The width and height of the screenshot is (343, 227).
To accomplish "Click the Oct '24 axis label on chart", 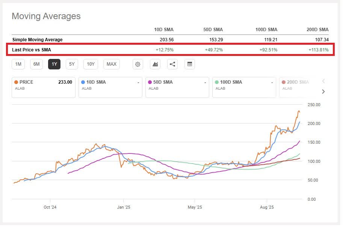I will (50, 207).
